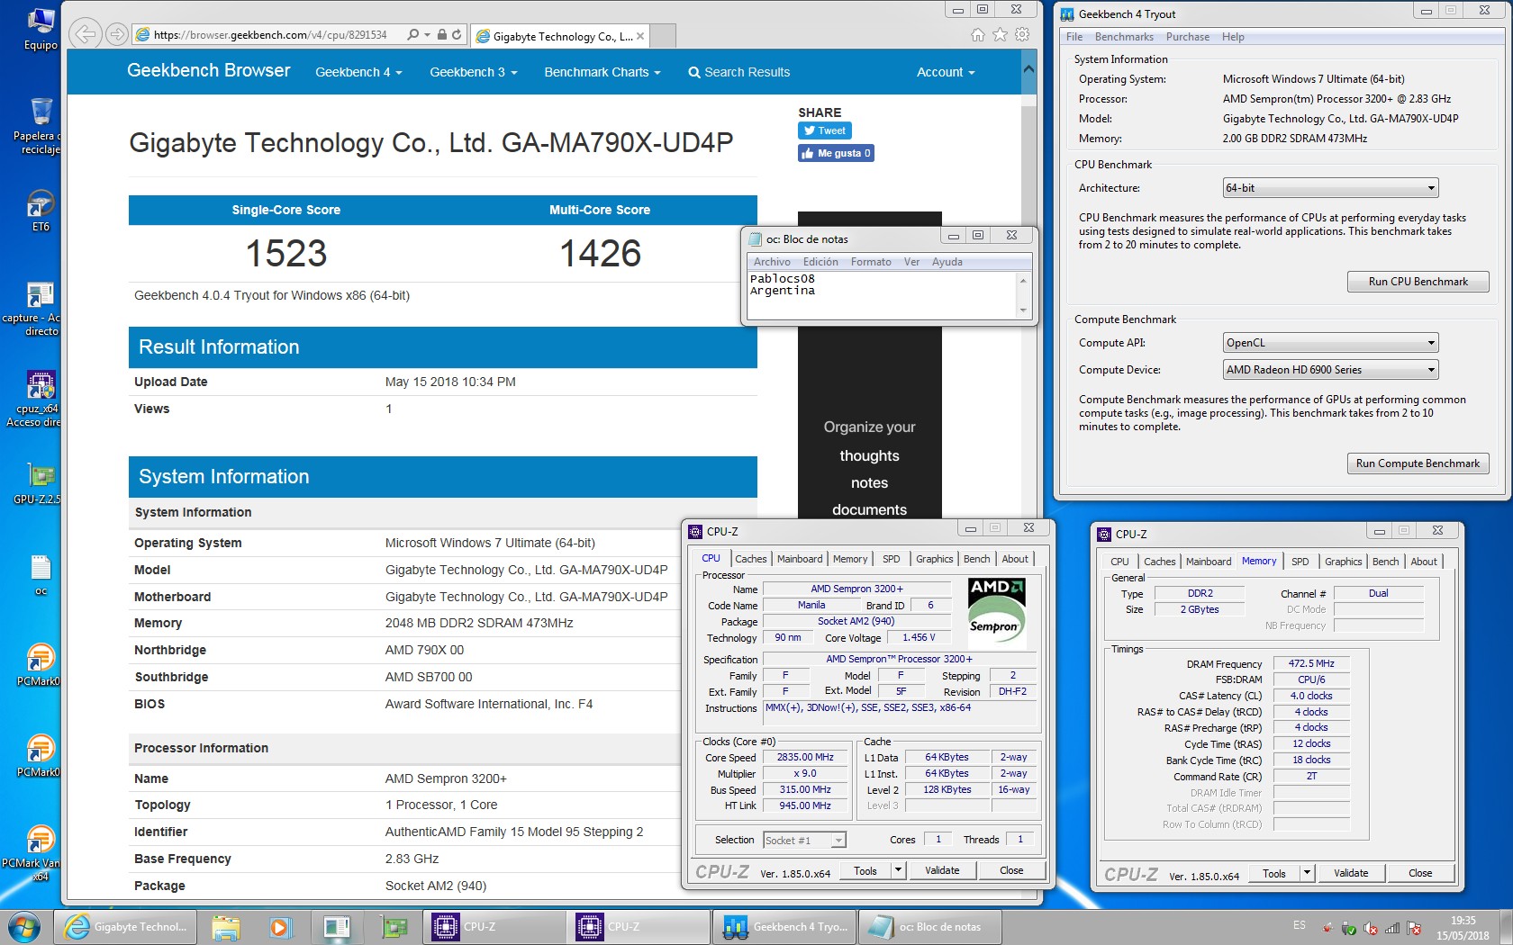Image resolution: width=1513 pixels, height=945 pixels.
Task: Expand the Tools dropdown arrow in right CPU-Z
Action: [1307, 873]
